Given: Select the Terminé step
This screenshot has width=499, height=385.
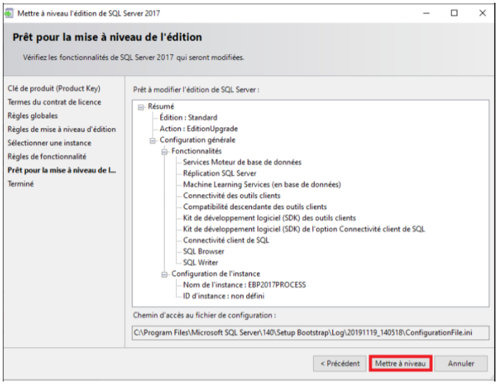Looking at the screenshot, I should click(x=20, y=184).
